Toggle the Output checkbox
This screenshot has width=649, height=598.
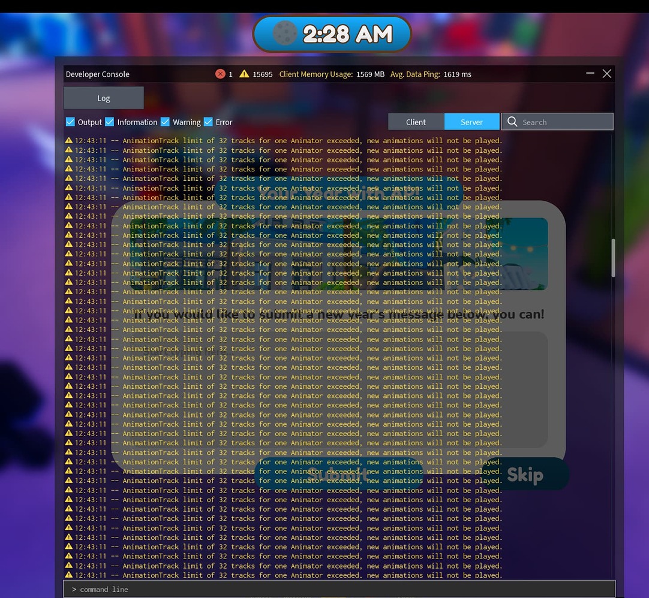[70, 122]
